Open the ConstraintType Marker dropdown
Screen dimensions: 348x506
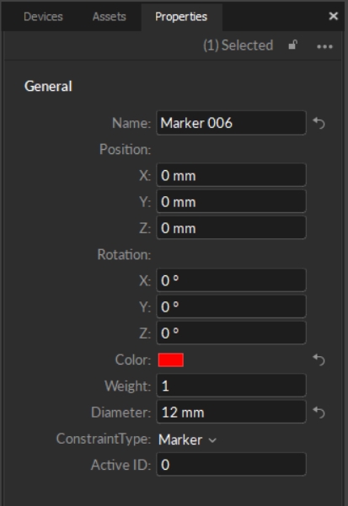(x=187, y=439)
